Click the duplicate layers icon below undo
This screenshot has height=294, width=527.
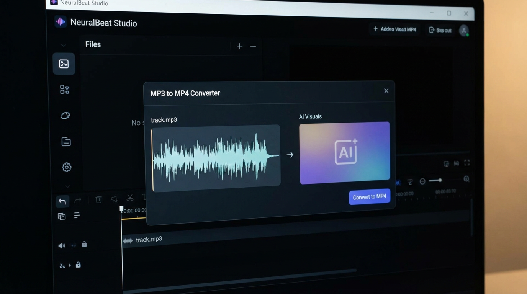click(62, 216)
